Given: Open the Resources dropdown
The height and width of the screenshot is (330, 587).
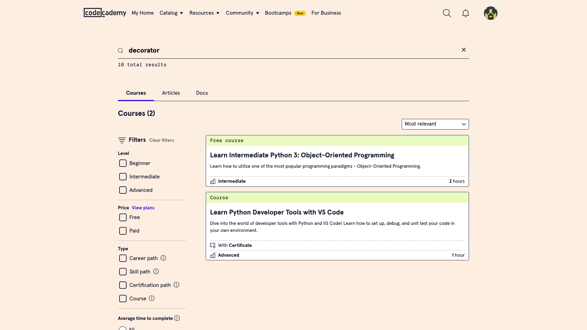Looking at the screenshot, I should pyautogui.click(x=204, y=13).
